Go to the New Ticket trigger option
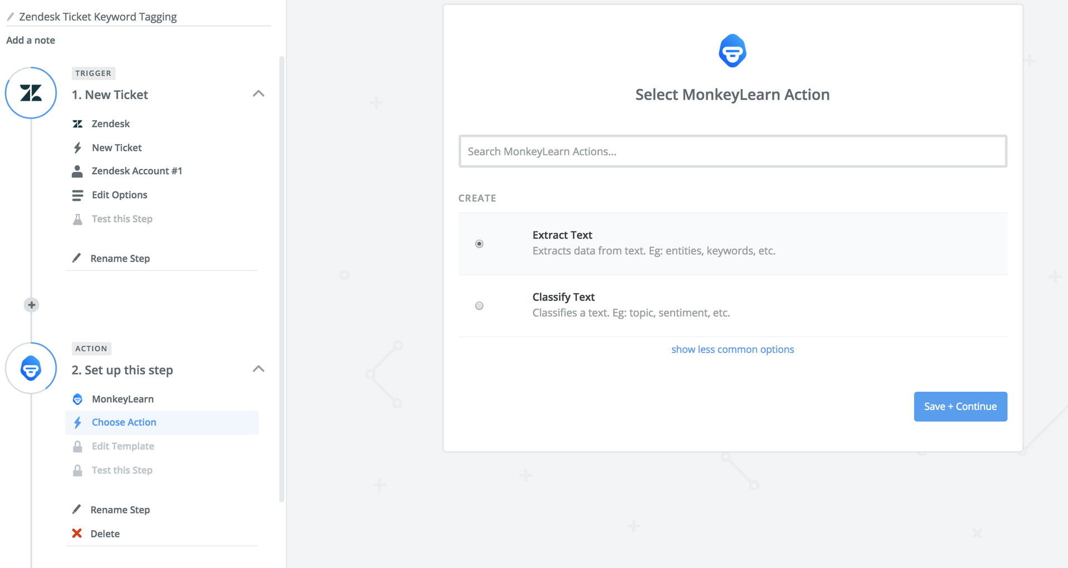The image size is (1068, 568). pyautogui.click(x=117, y=148)
